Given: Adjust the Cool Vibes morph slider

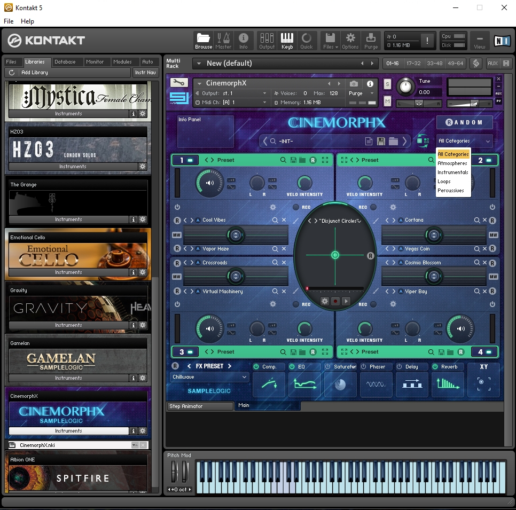Looking at the screenshot, I should 236,235.
